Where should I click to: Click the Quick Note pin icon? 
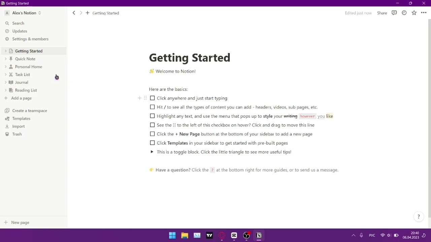pos(11,59)
